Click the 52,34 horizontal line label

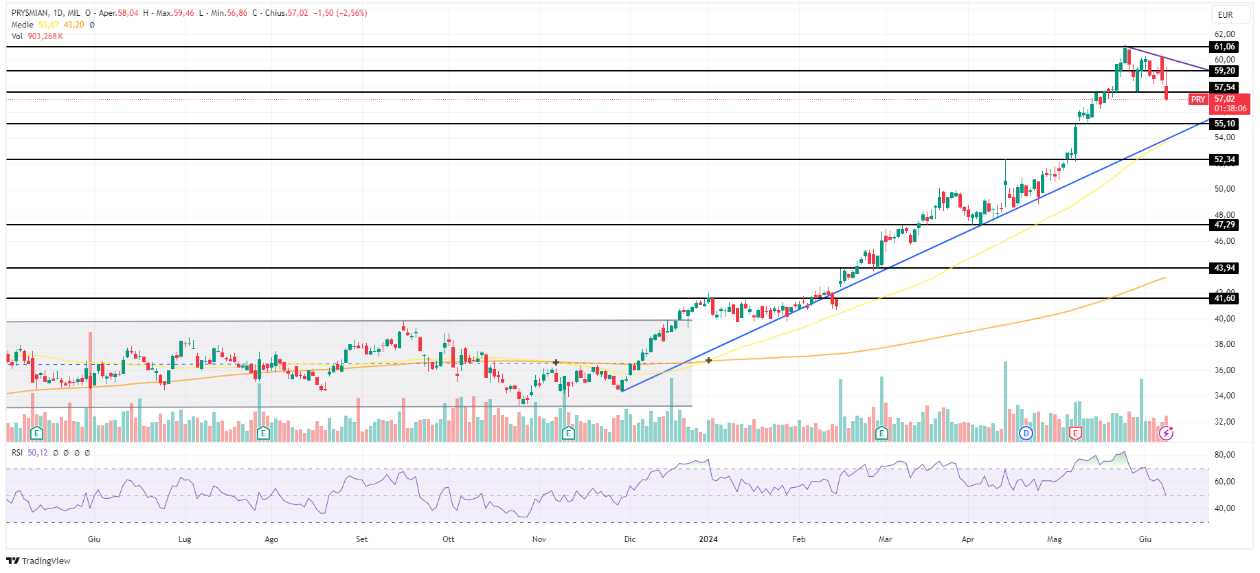pos(1224,159)
